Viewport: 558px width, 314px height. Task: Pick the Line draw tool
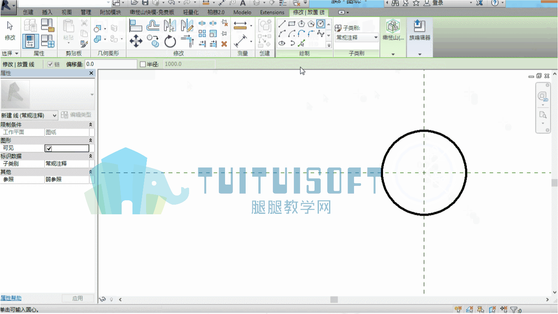point(282,24)
